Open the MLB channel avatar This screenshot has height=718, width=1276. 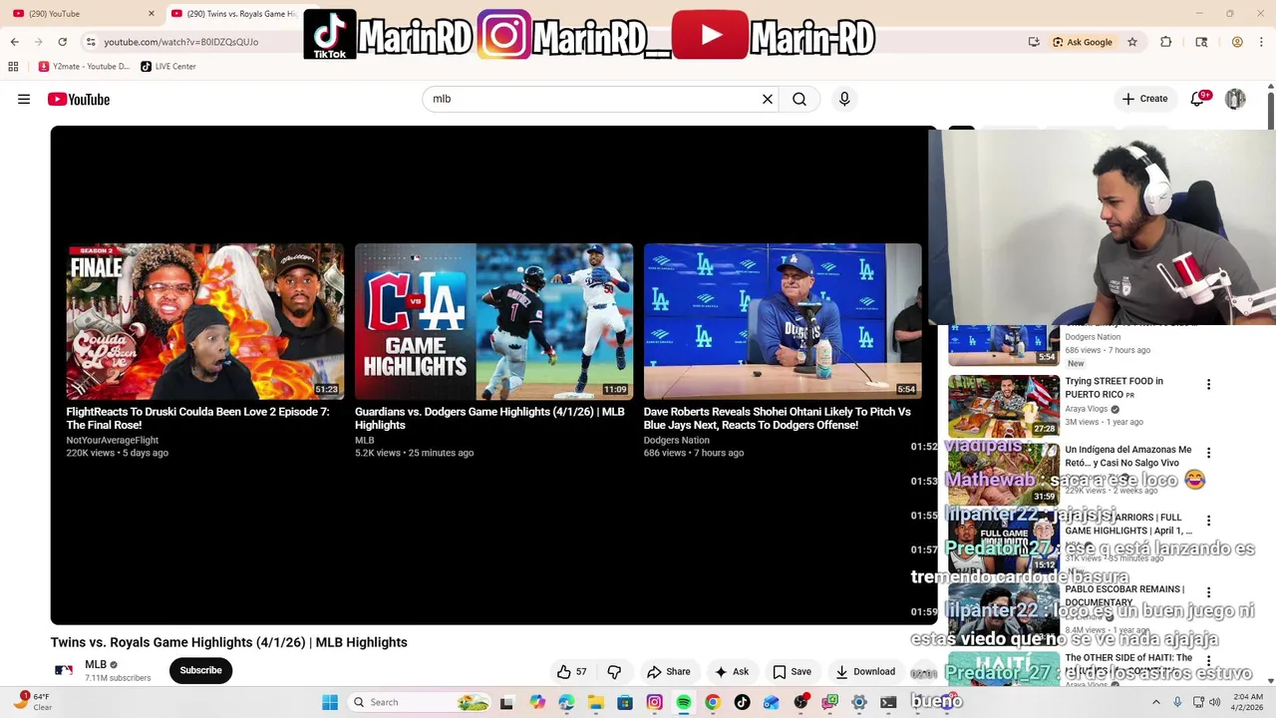(64, 670)
